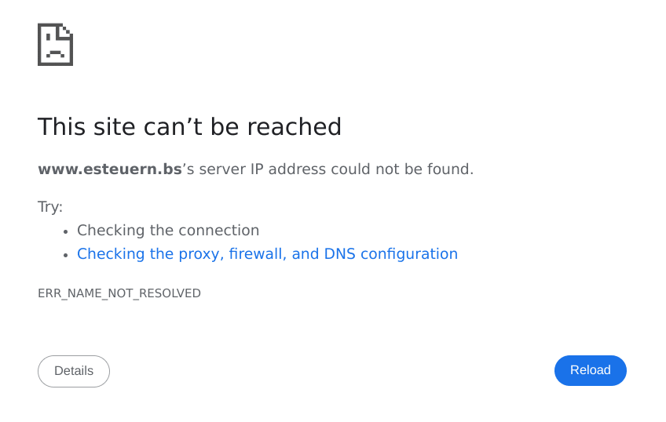Click the Try: label
This screenshot has height=422, width=666.
click(50, 207)
